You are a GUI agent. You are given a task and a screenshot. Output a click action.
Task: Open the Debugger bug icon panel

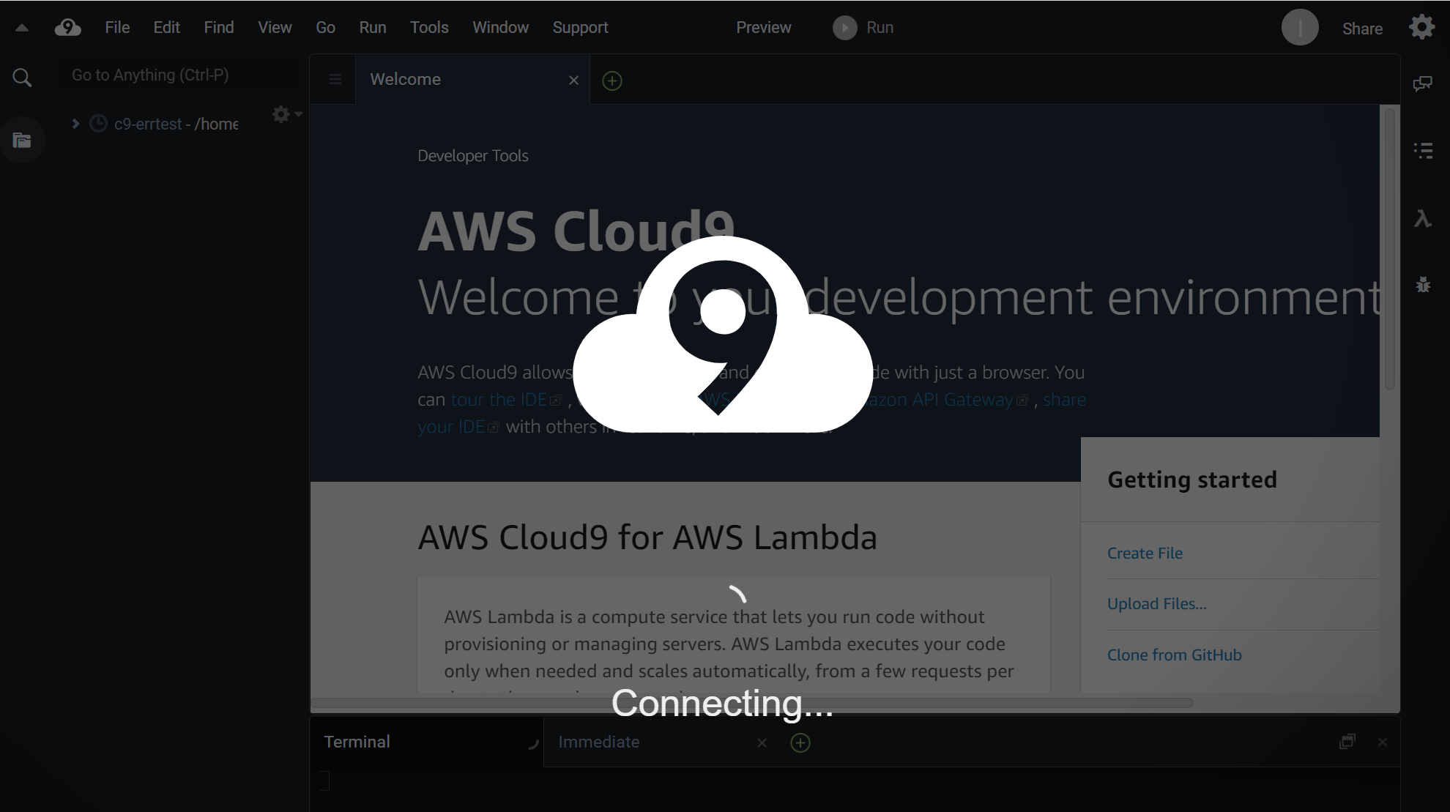1423,285
